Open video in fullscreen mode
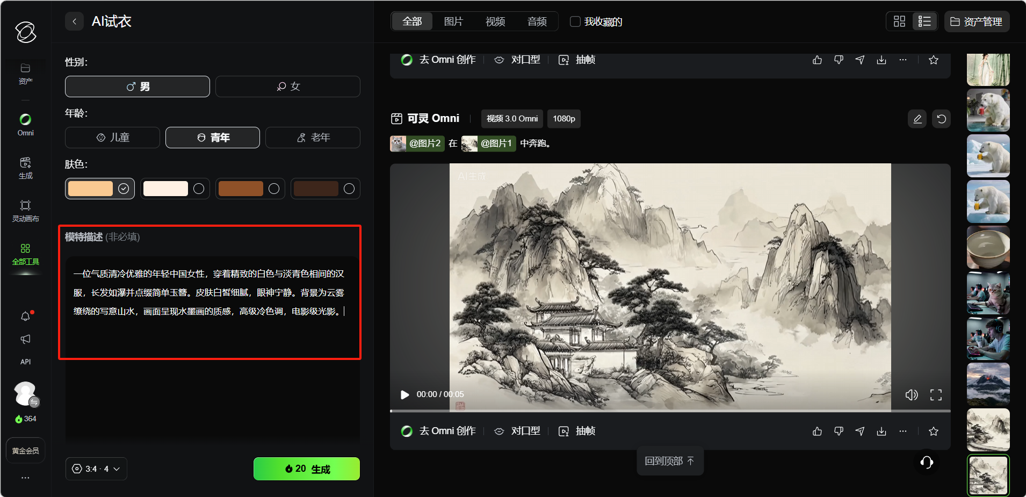The height and width of the screenshot is (497, 1026). coord(936,395)
